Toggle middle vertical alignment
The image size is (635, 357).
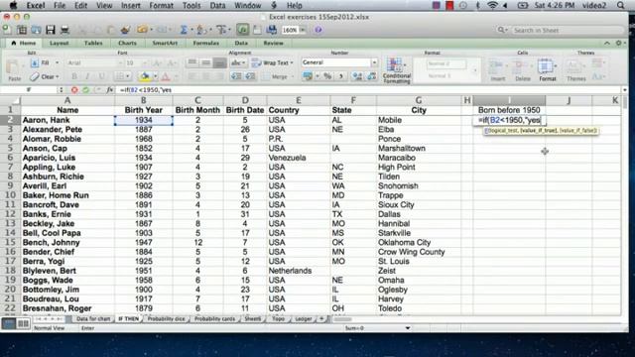[206, 62]
